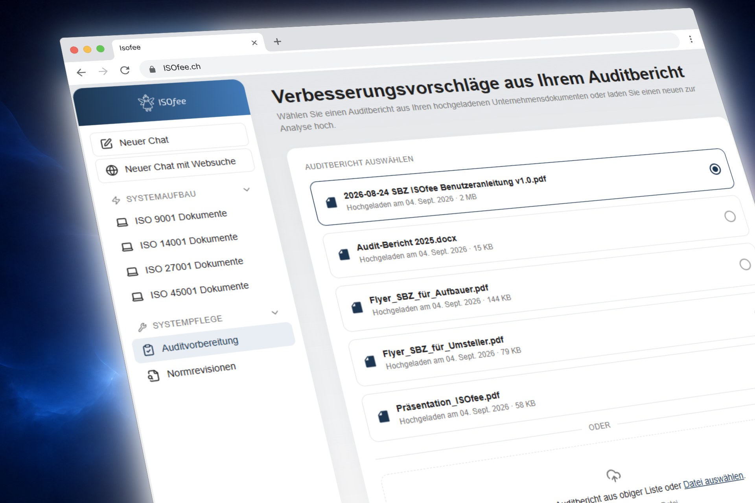
Task: Open ISO 27001 Dokumente
Action: point(194,265)
